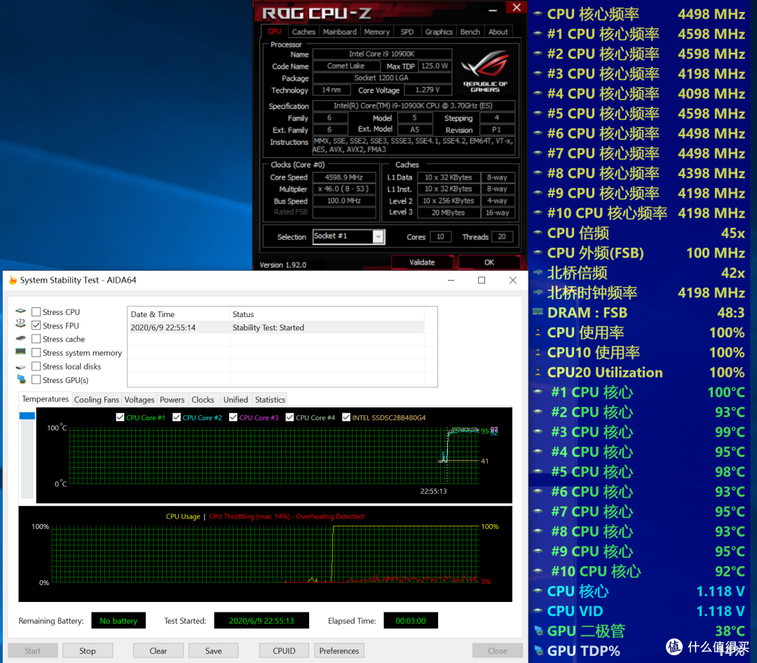Switch to the Cooling Fans tab

97,400
